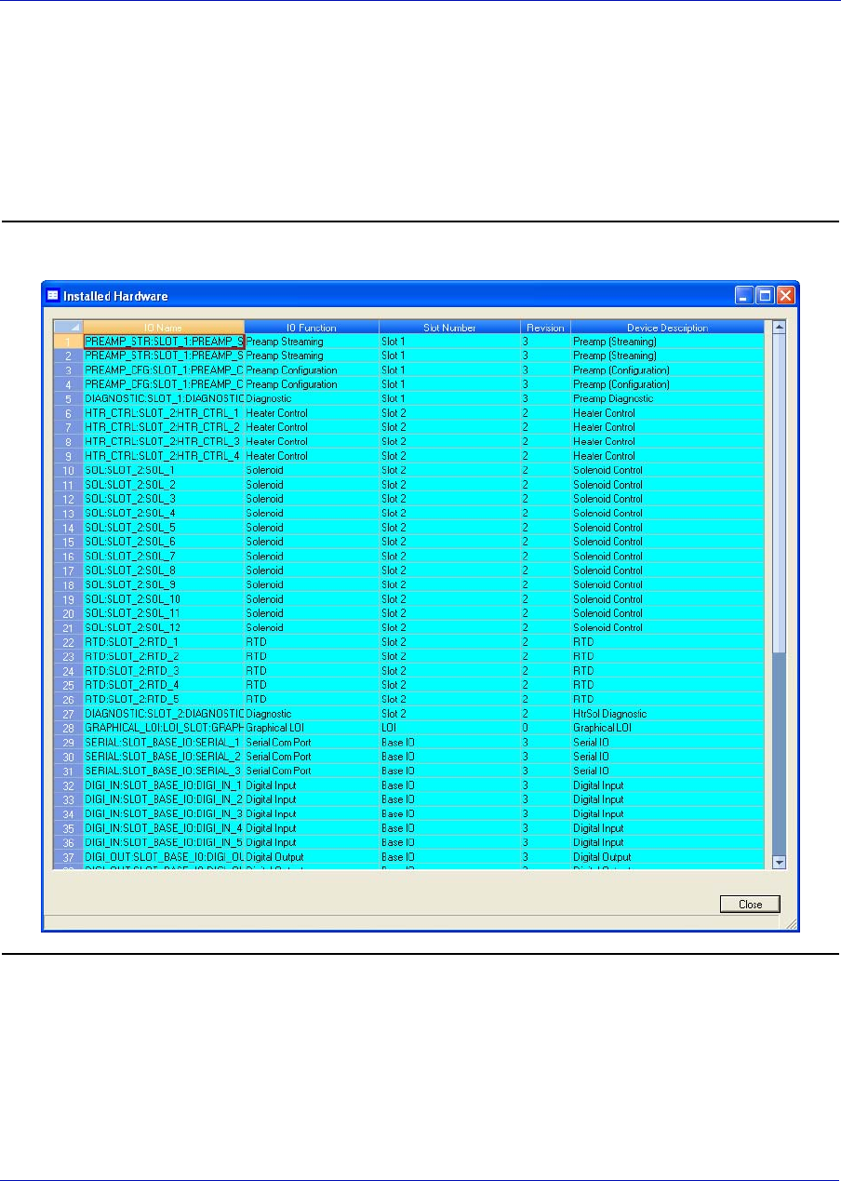Click cell DIAGNOSTIC:SLOT_1:DIAGNOSTIC
This screenshot has width=841, height=1181.
click(164, 398)
